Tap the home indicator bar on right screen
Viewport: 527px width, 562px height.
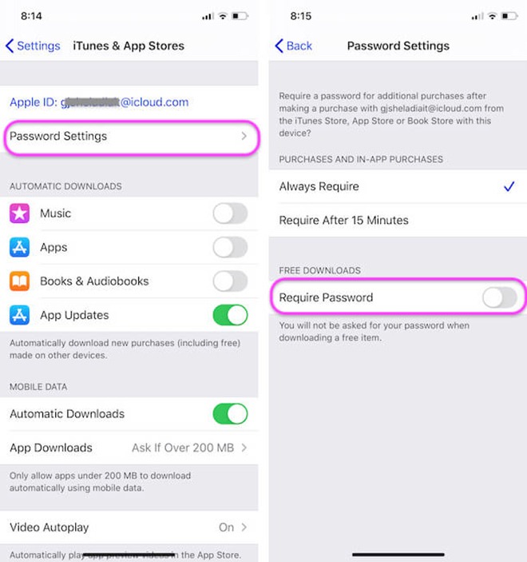click(398, 555)
